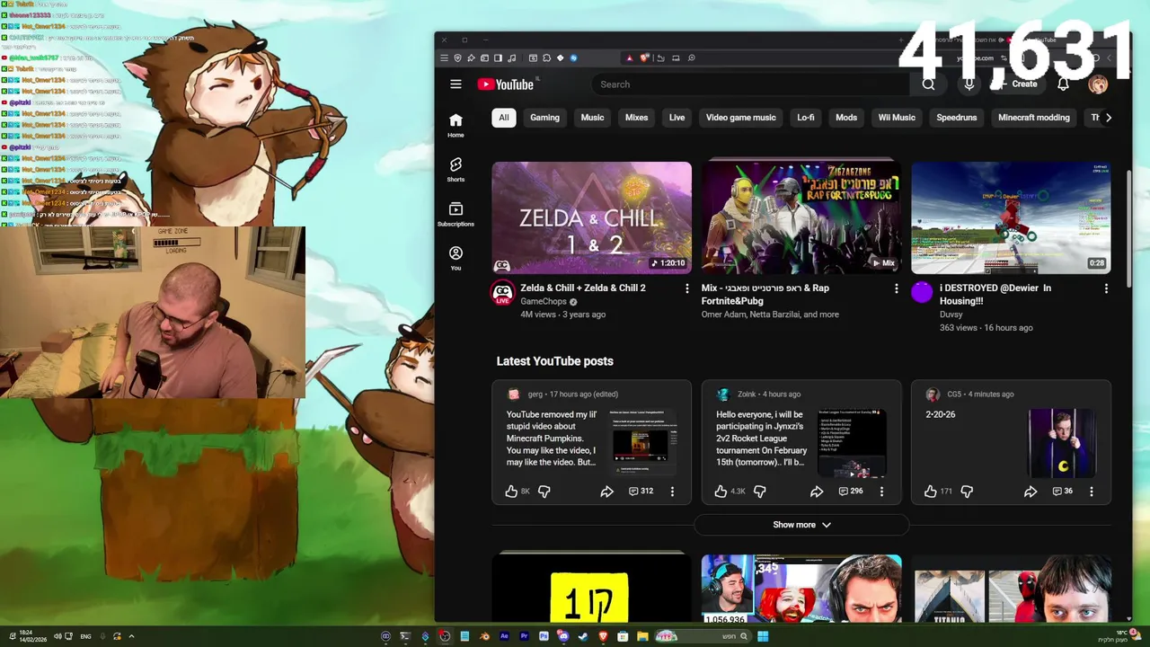Open more options for DESTROYED @Dewier video
Image resolution: width=1150 pixels, height=647 pixels.
tap(1106, 288)
